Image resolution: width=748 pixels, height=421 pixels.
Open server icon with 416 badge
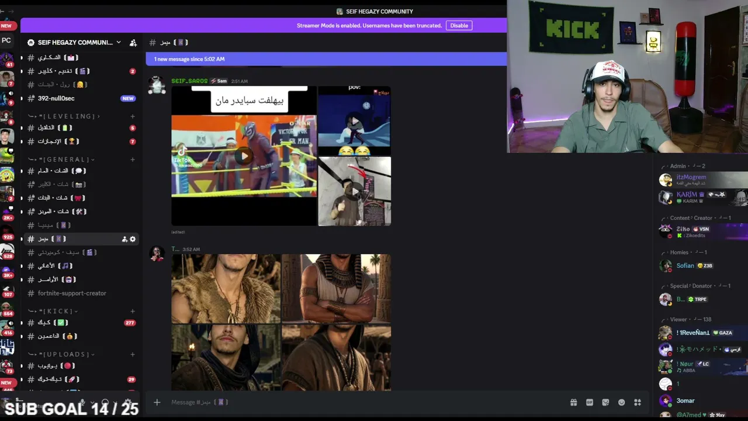coord(6,327)
